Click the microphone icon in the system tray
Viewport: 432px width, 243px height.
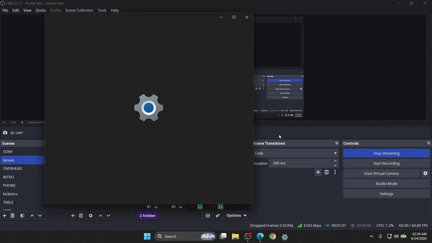coord(380,236)
